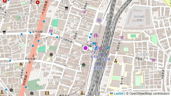Viewport: 171px width, 96px height.
Task: Click the 千住三丁目 district label
Action: (76, 21)
